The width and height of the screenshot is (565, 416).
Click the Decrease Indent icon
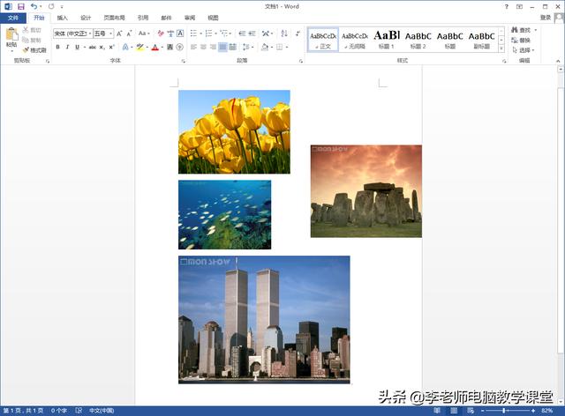(x=242, y=33)
